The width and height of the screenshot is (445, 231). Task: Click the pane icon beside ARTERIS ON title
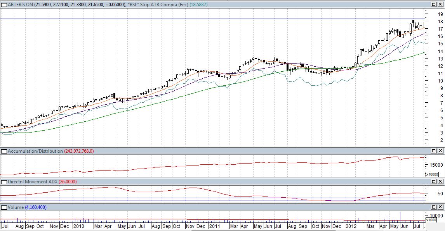(4, 4)
